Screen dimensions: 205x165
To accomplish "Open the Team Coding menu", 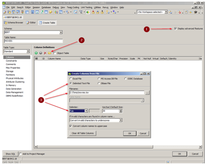I will [73, 8].
